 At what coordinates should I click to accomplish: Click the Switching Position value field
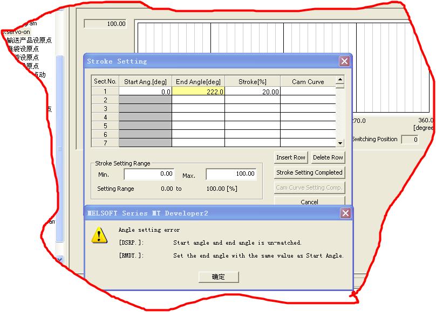click(410, 140)
